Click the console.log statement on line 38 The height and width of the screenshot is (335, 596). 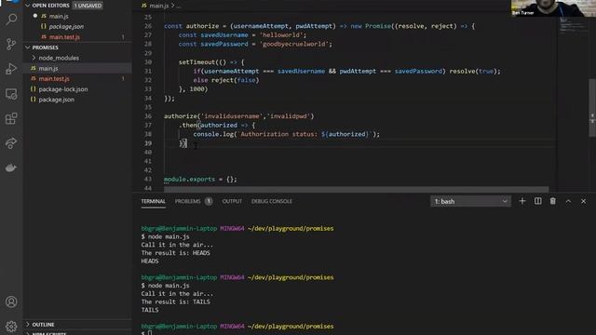[287, 134]
